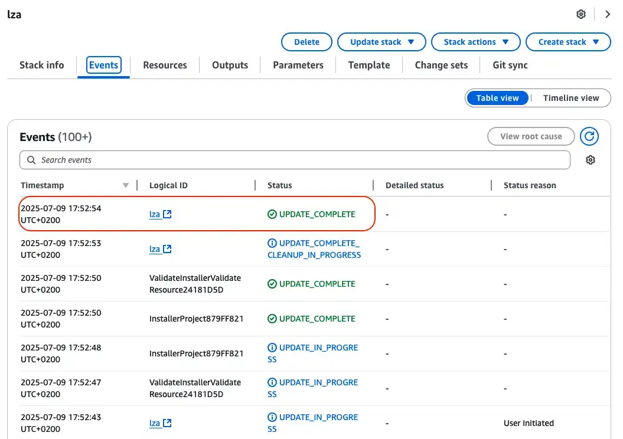This screenshot has width=623, height=439.
Task: Click green check icon for lza UPDATE_COMPLETE
Action: [x=272, y=214]
